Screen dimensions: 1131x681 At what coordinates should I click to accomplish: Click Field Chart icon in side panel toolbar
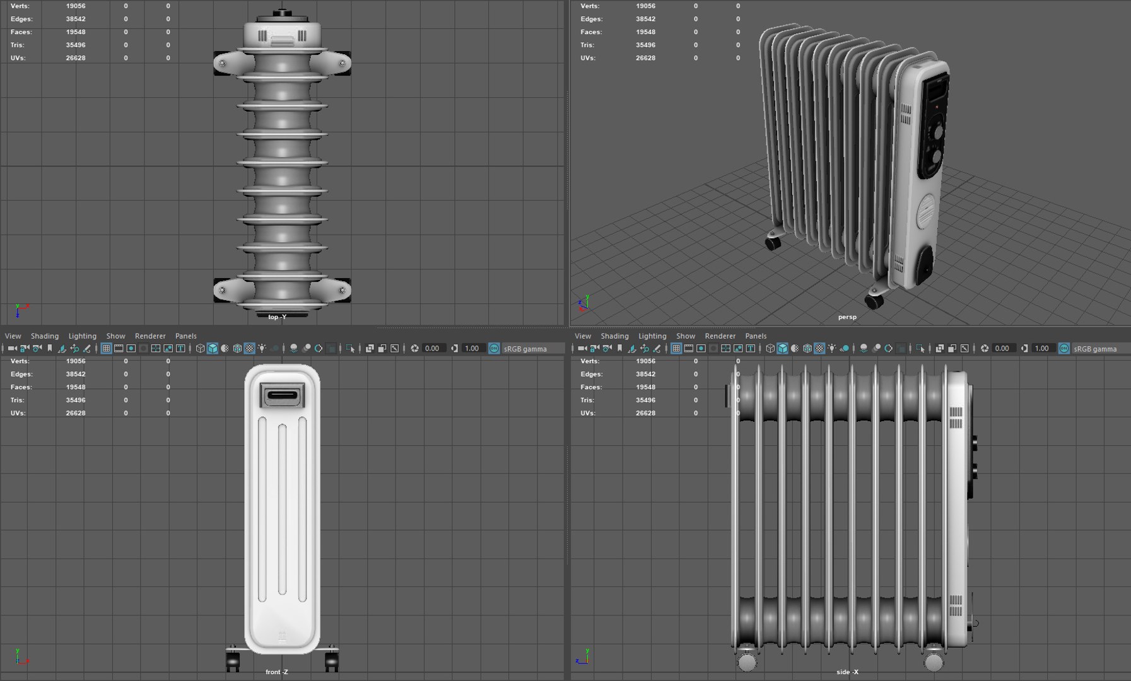click(725, 348)
